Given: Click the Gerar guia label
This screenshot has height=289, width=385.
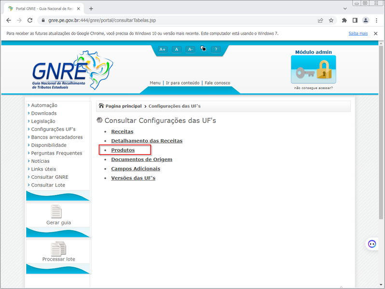Looking at the screenshot, I should pyautogui.click(x=58, y=223).
